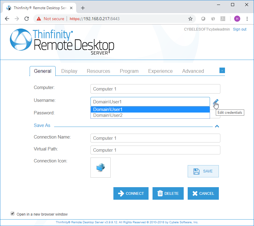
Task: Open Chrome three-dot menu
Action: click(247, 19)
